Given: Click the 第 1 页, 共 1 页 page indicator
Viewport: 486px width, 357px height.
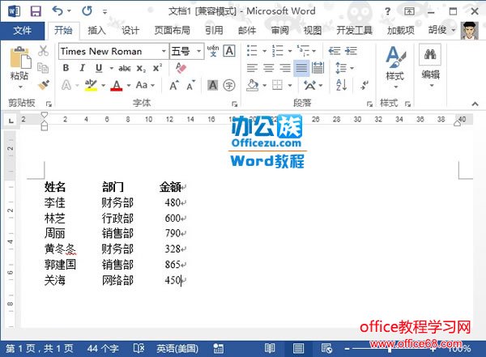Looking at the screenshot, I should (x=40, y=349).
